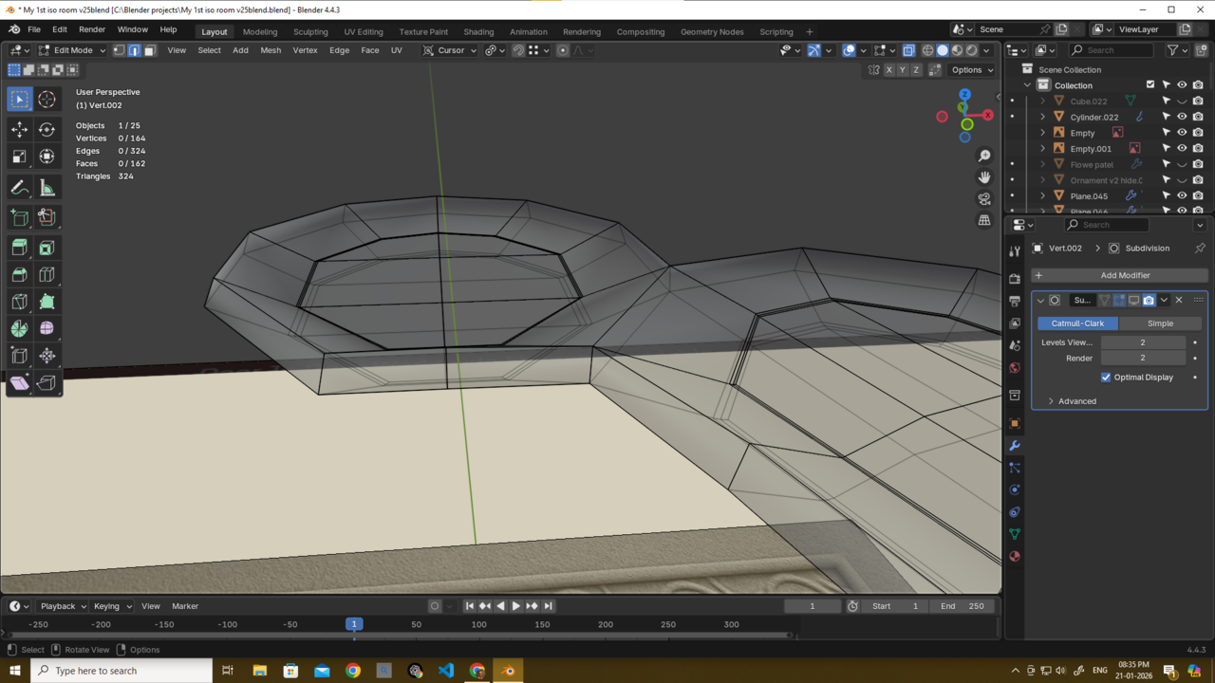
Task: Select the Move tool in toolbar
Action: click(x=19, y=129)
